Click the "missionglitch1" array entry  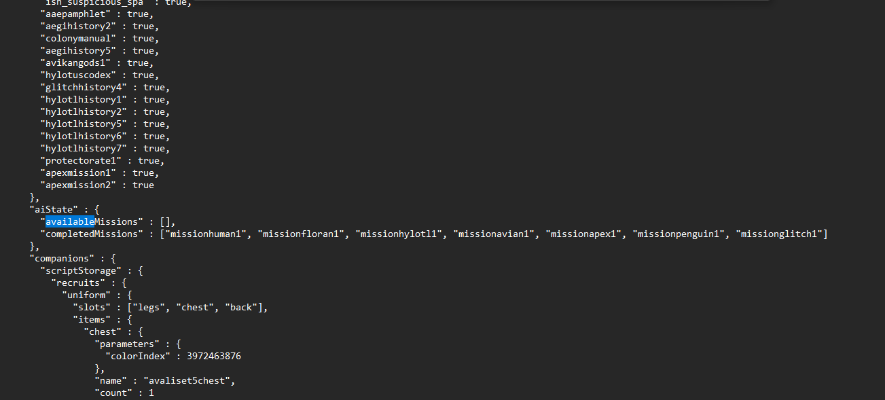[x=780, y=234]
